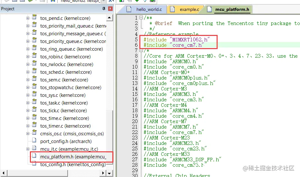
Task: Click line 18 ARMCM4.h include
Action: pos(171,111)
